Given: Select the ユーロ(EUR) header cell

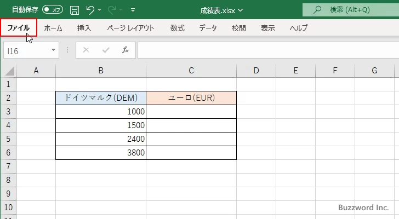Looking at the screenshot, I should (x=191, y=98).
